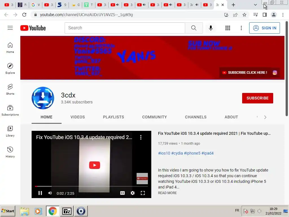Expand description with READ MORE
The height and width of the screenshot is (217, 289).
pos(167,193)
